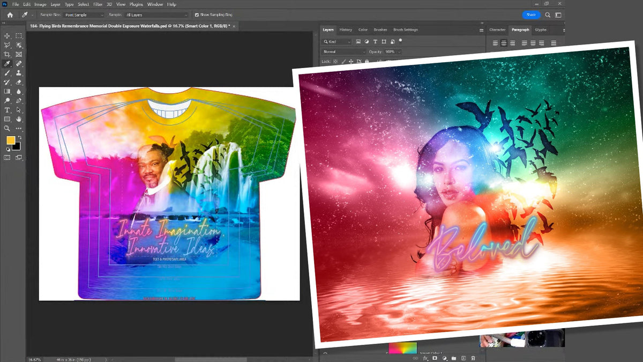Screen dimensions: 643x362
Task: Switch to the History panel tab
Action: click(x=346, y=30)
